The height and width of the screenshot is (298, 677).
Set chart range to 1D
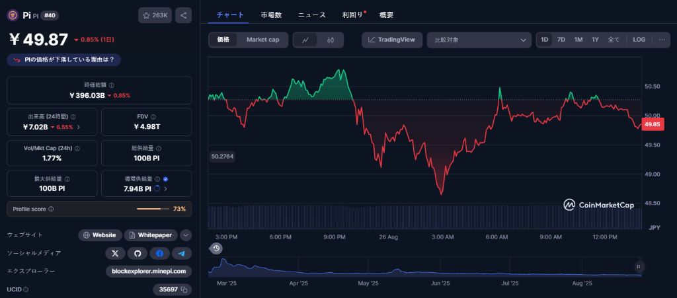(545, 40)
